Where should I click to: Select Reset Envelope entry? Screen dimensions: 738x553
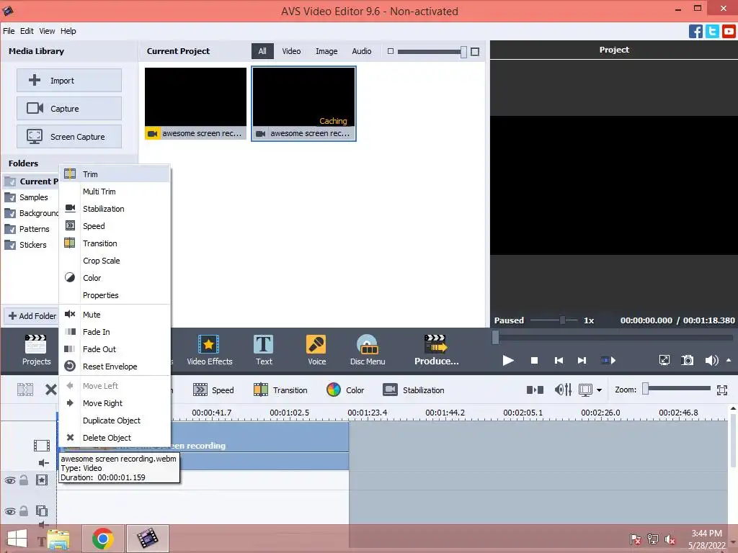115,367
